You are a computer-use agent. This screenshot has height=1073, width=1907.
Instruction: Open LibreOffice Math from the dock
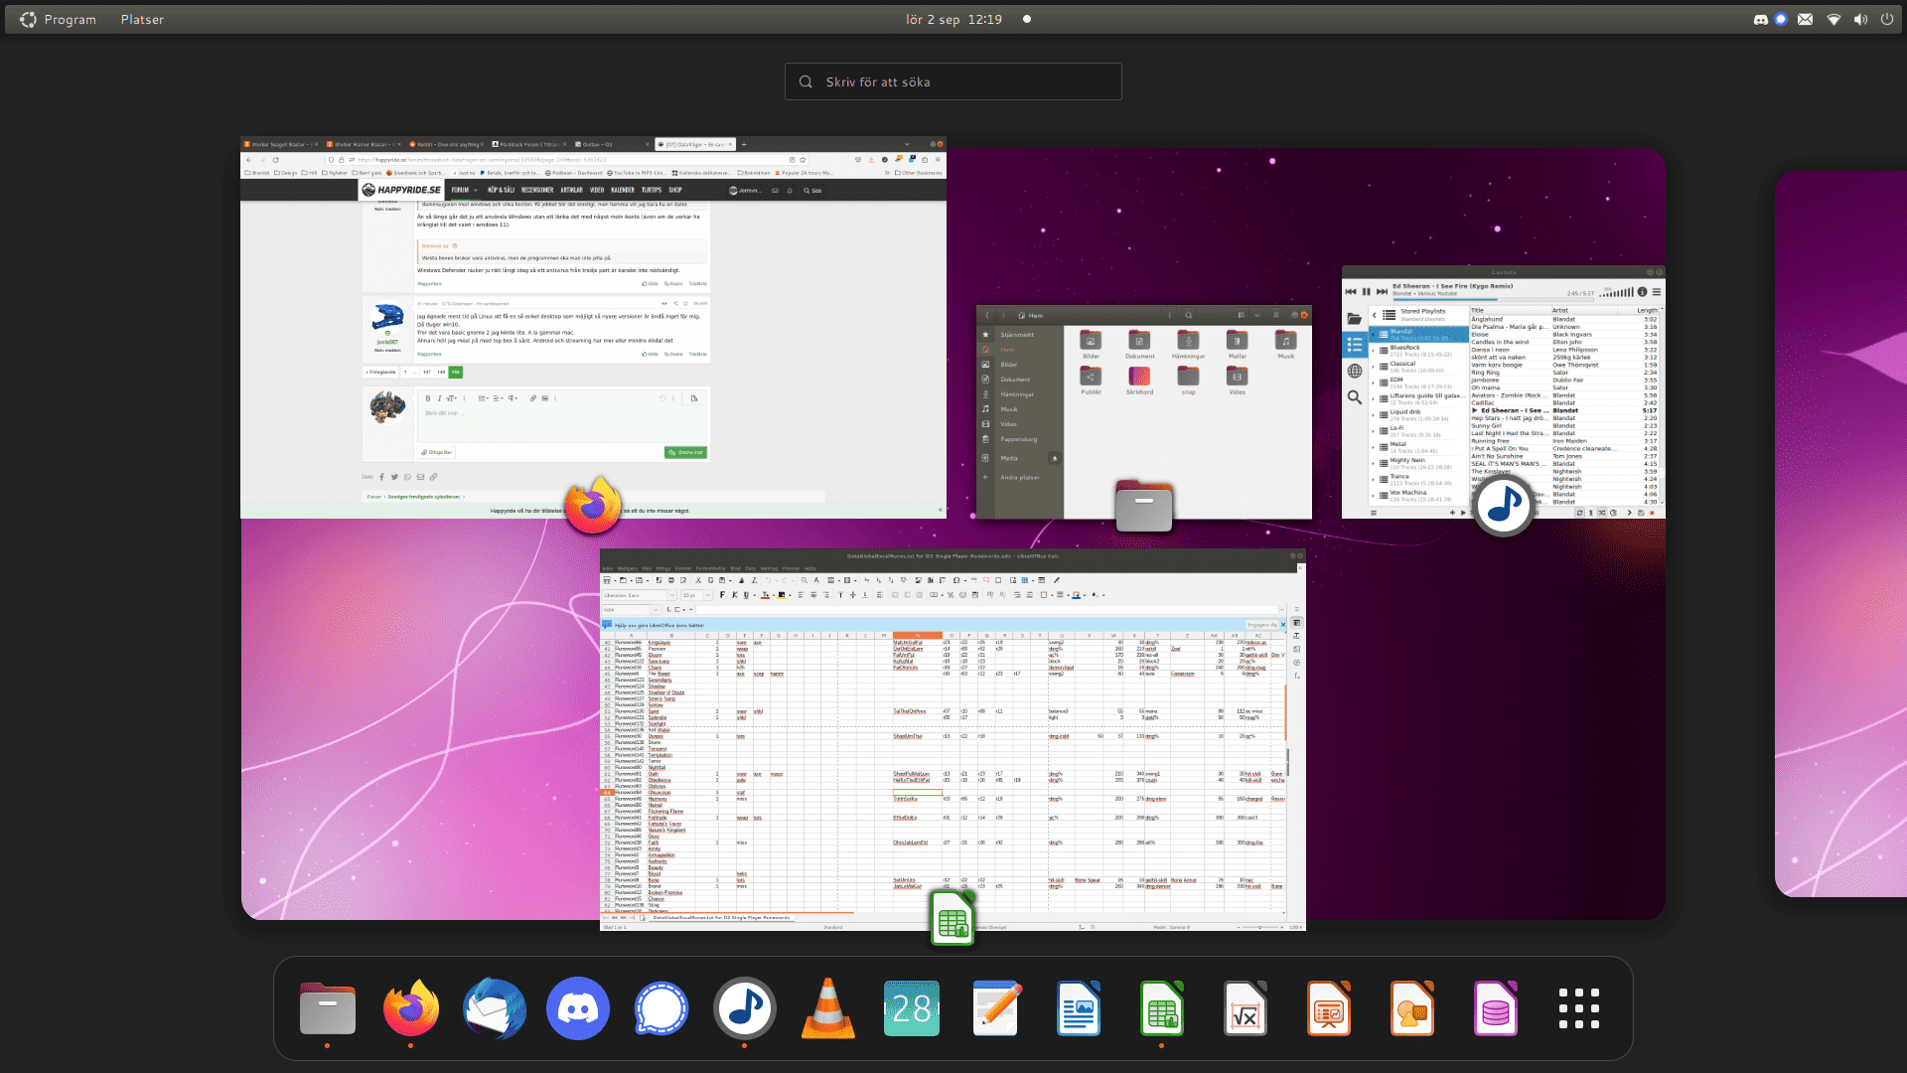point(1246,1008)
